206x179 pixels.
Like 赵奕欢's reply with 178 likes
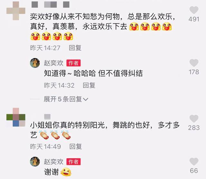[194, 63]
